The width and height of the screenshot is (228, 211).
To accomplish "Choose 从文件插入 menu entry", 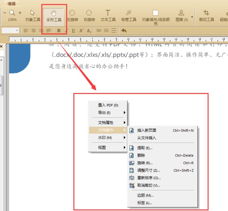I will [x=162, y=138].
